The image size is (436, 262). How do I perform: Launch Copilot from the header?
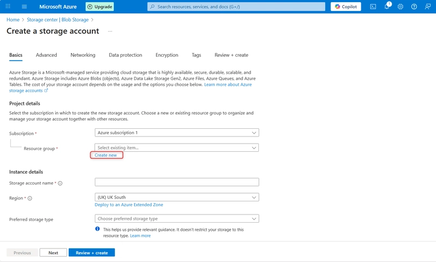[x=346, y=7]
